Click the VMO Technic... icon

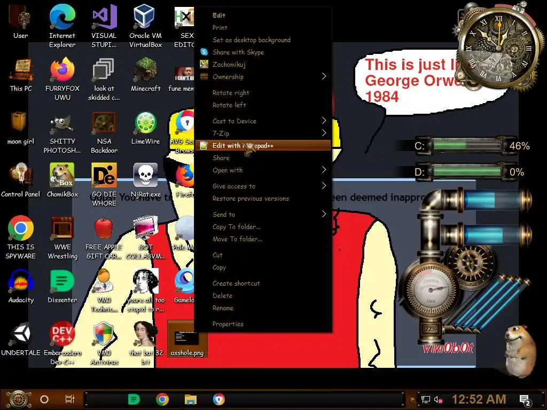(x=104, y=290)
